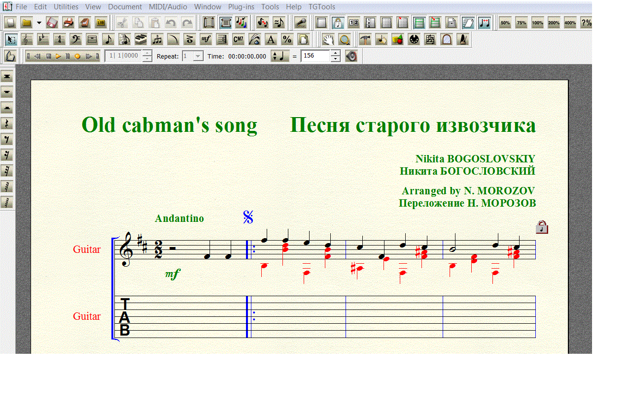Screen dimensions: 628x402
Task: Toggle the speaker click playback button
Action: pos(351,56)
